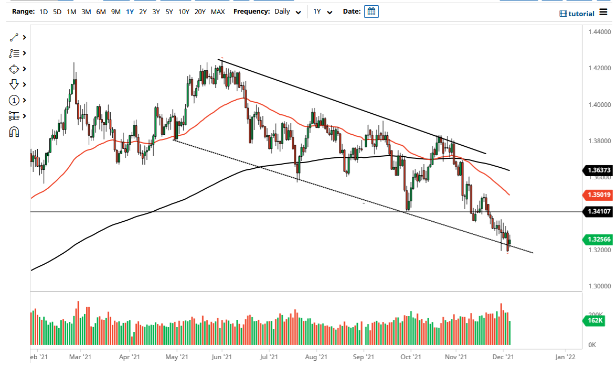616x367 pixels.
Task: Toggle the 1Y range selection
Action: point(129,11)
